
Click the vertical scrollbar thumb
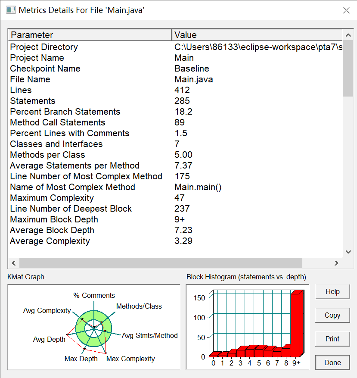point(348,69)
